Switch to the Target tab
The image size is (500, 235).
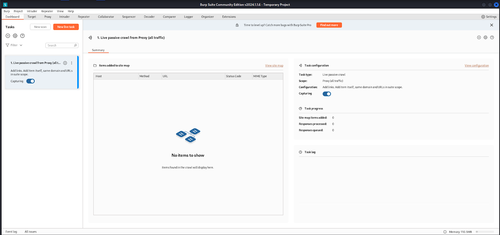point(32,17)
